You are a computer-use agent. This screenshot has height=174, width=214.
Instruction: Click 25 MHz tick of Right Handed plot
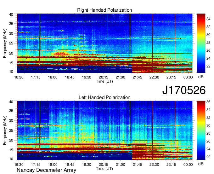point(11,43)
